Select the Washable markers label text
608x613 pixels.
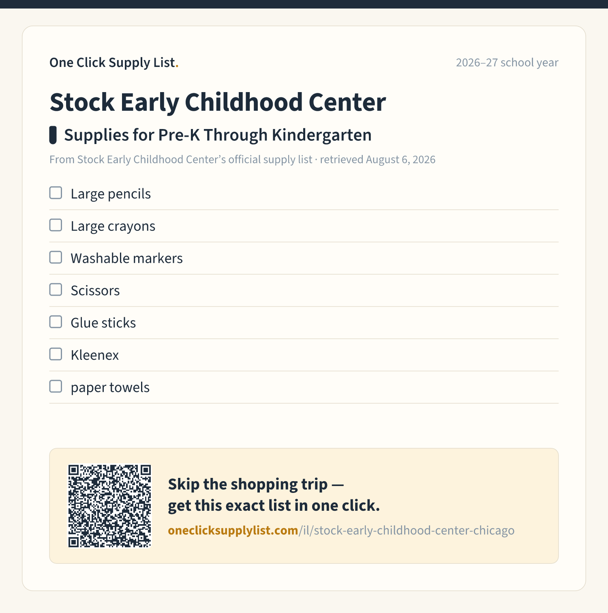pos(126,258)
